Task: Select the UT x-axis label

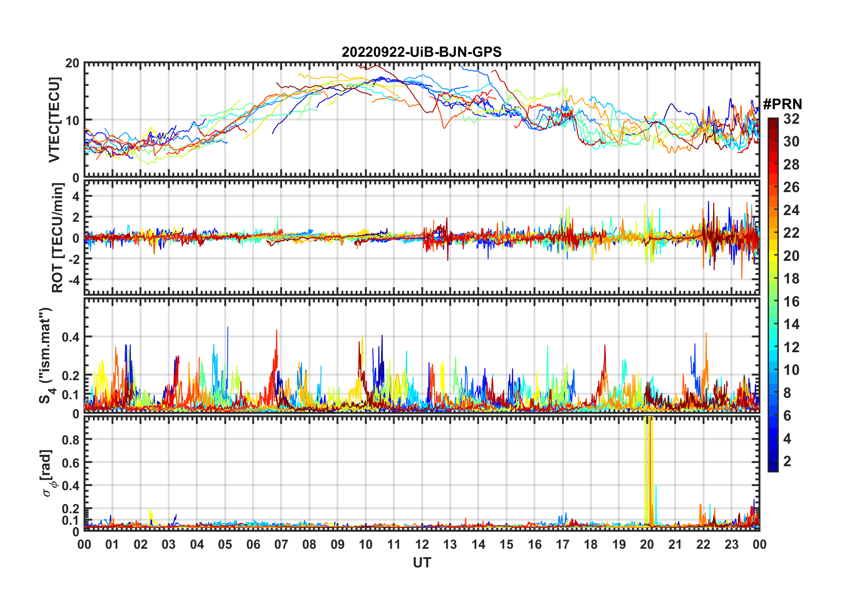Action: tap(422, 563)
